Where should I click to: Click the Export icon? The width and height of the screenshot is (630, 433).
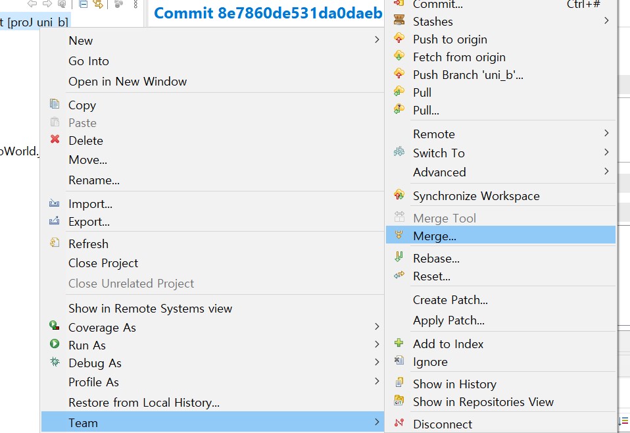[54, 220]
